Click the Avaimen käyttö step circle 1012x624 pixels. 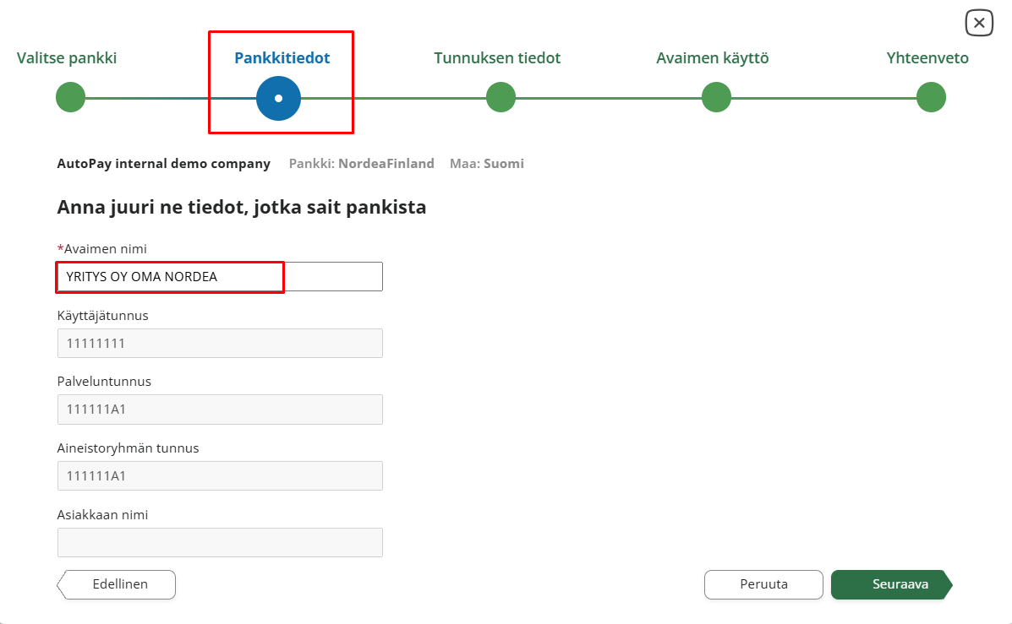(716, 97)
